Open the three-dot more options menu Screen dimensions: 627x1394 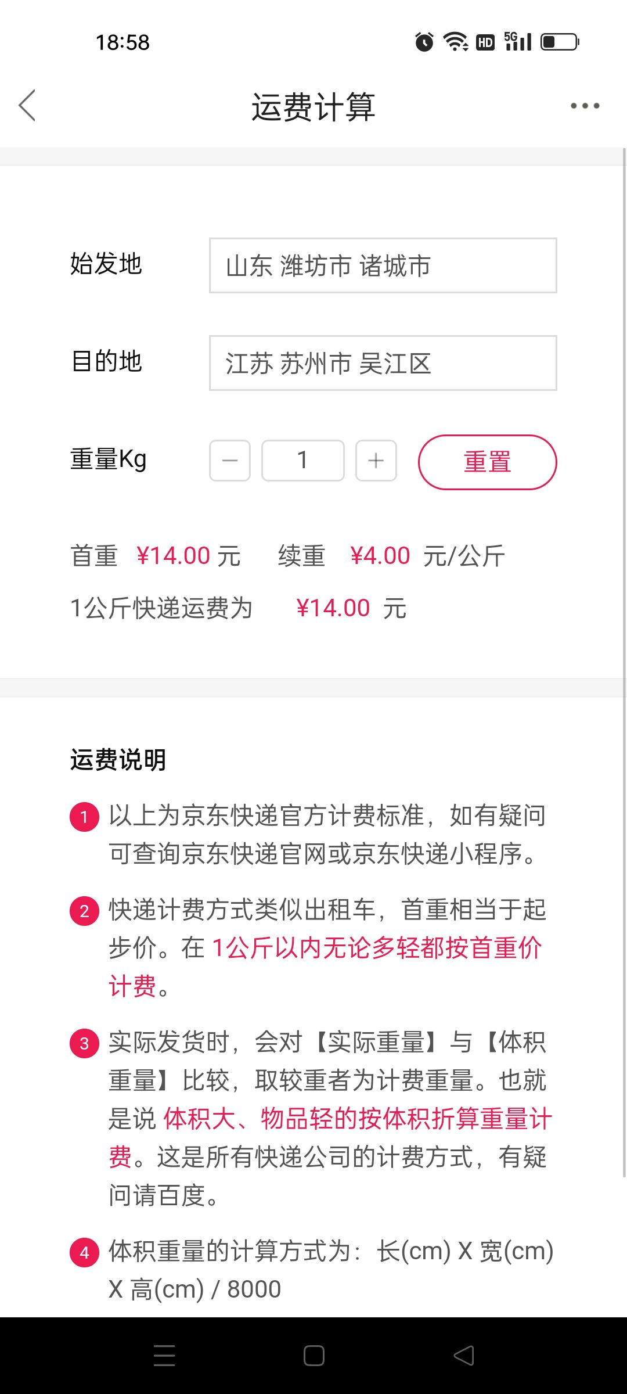[x=585, y=106]
